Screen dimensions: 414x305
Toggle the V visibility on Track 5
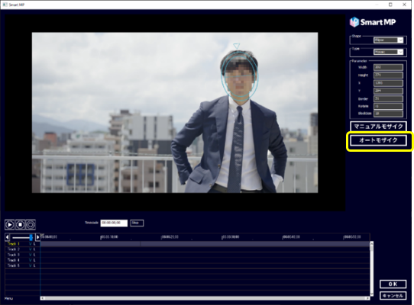(31, 265)
